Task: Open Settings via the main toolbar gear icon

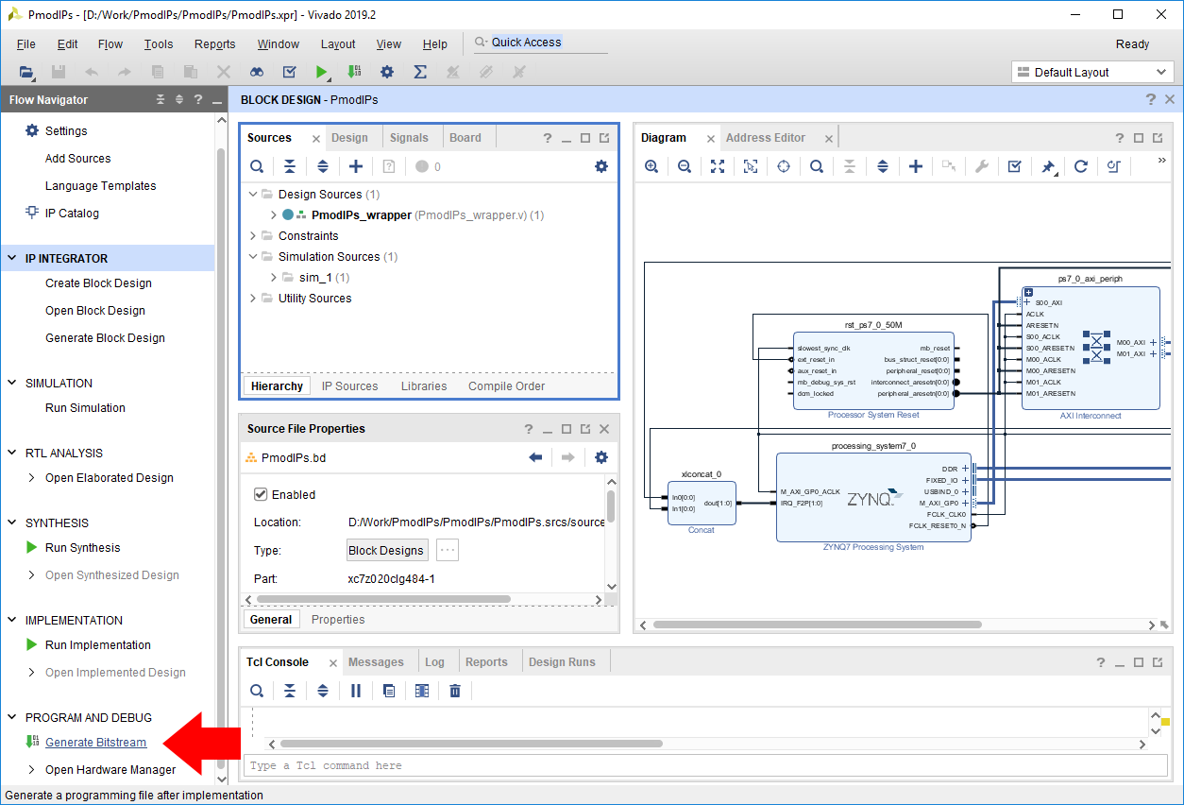Action: pyautogui.click(x=387, y=72)
